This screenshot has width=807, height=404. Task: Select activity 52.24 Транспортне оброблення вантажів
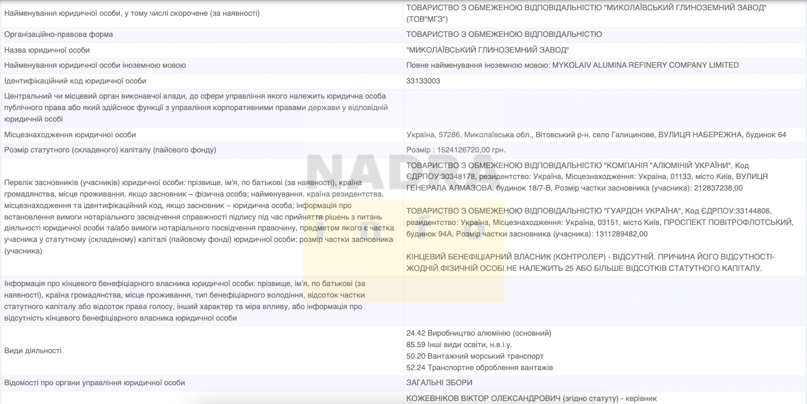[x=479, y=368]
